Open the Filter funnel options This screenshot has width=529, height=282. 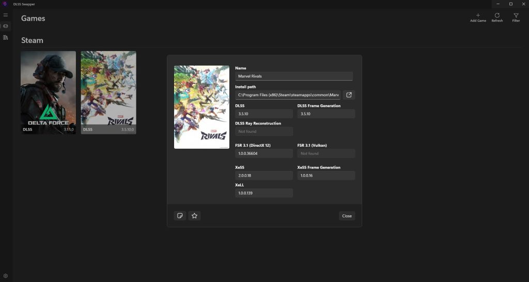point(516,17)
